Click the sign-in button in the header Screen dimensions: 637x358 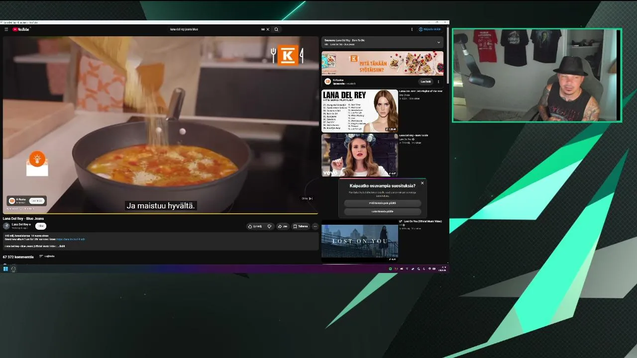click(430, 29)
